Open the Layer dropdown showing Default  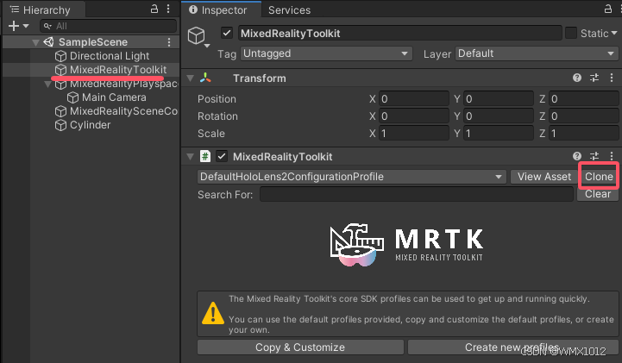pos(537,53)
